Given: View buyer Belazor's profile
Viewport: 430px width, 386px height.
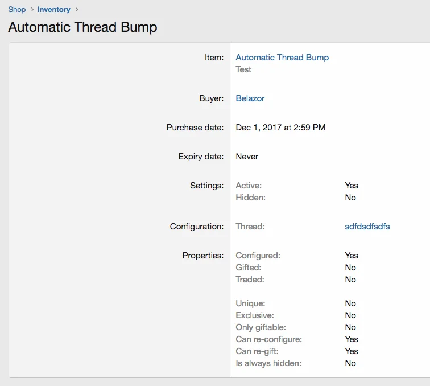Looking at the screenshot, I should pos(250,98).
